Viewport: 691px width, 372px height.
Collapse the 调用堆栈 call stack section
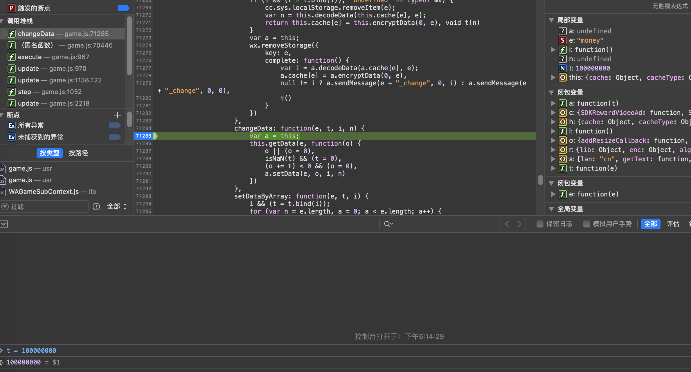2,21
